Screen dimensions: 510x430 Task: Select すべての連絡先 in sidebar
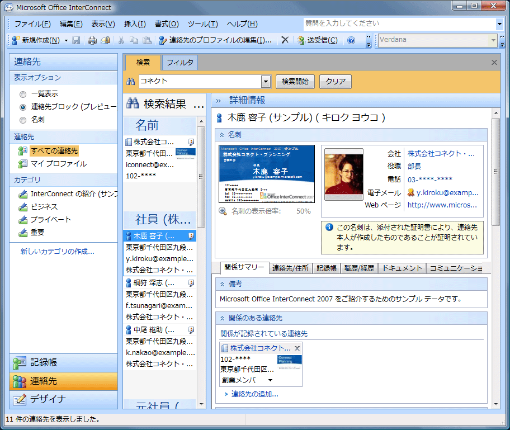[54, 150]
